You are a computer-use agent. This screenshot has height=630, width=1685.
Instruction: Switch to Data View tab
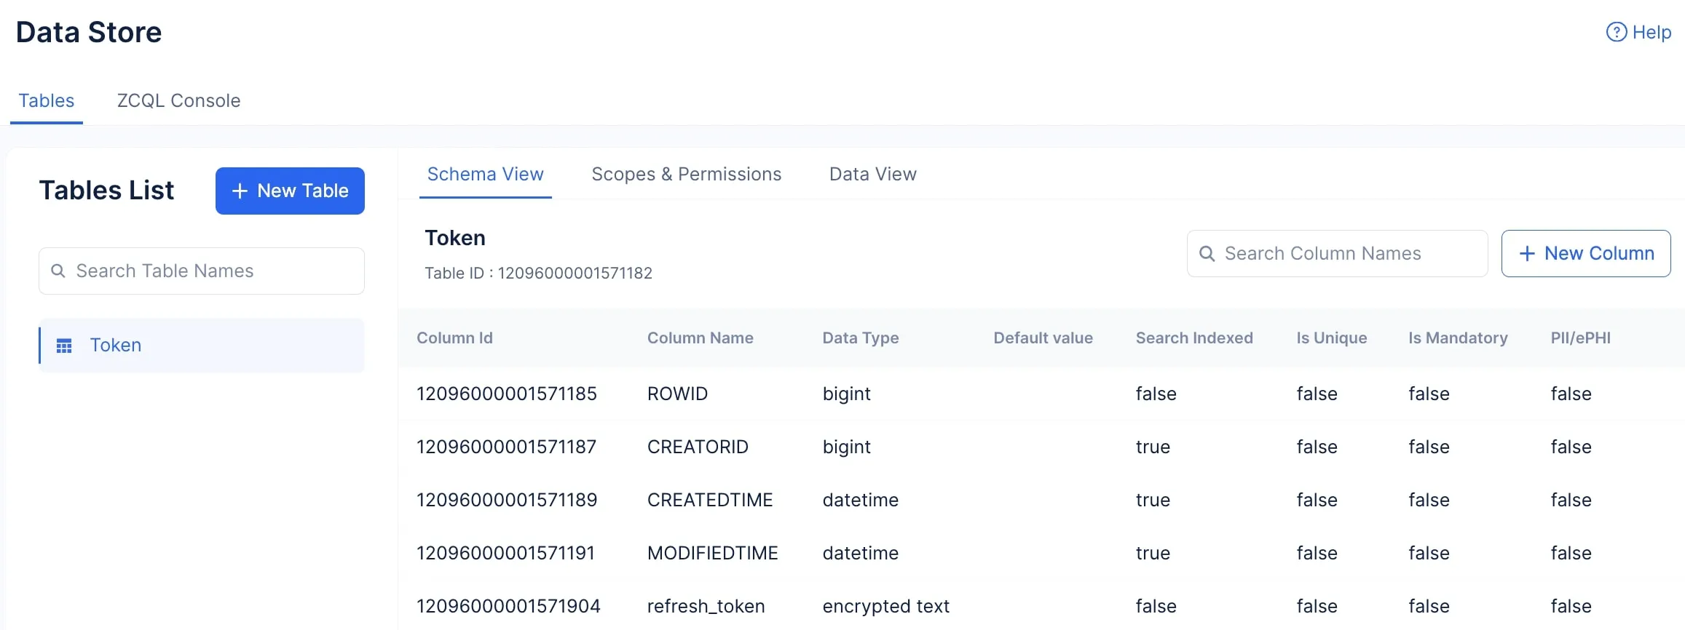tap(872, 174)
